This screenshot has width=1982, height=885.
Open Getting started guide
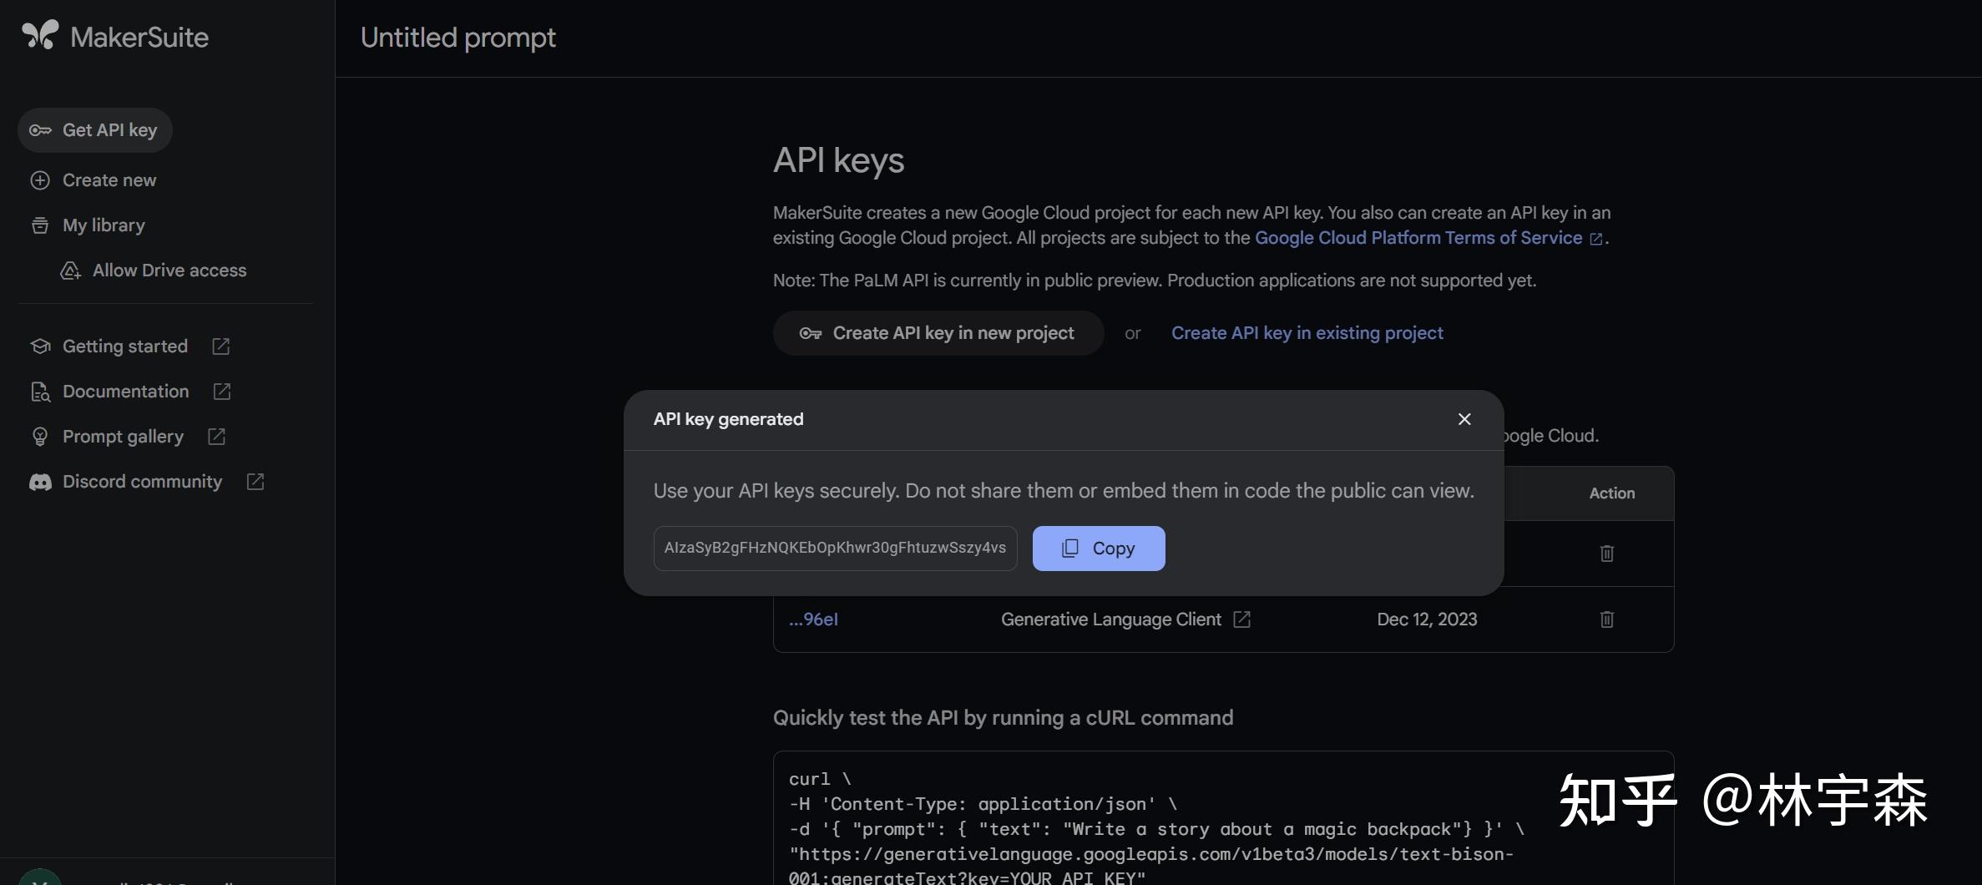coord(125,346)
